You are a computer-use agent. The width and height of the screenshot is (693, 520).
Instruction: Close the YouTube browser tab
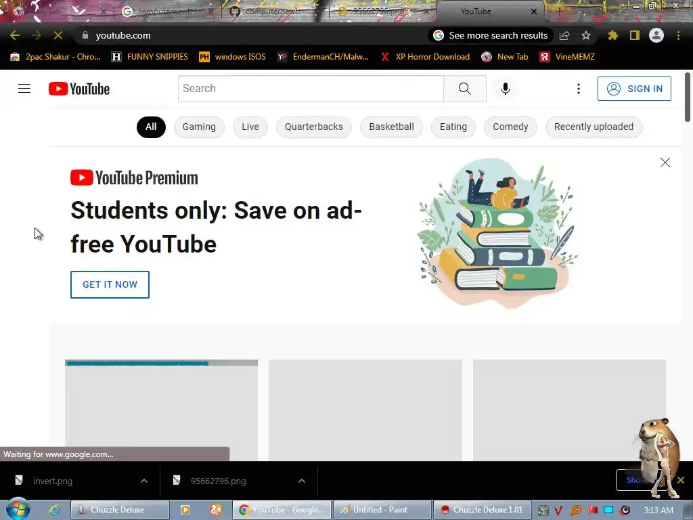[x=534, y=12]
